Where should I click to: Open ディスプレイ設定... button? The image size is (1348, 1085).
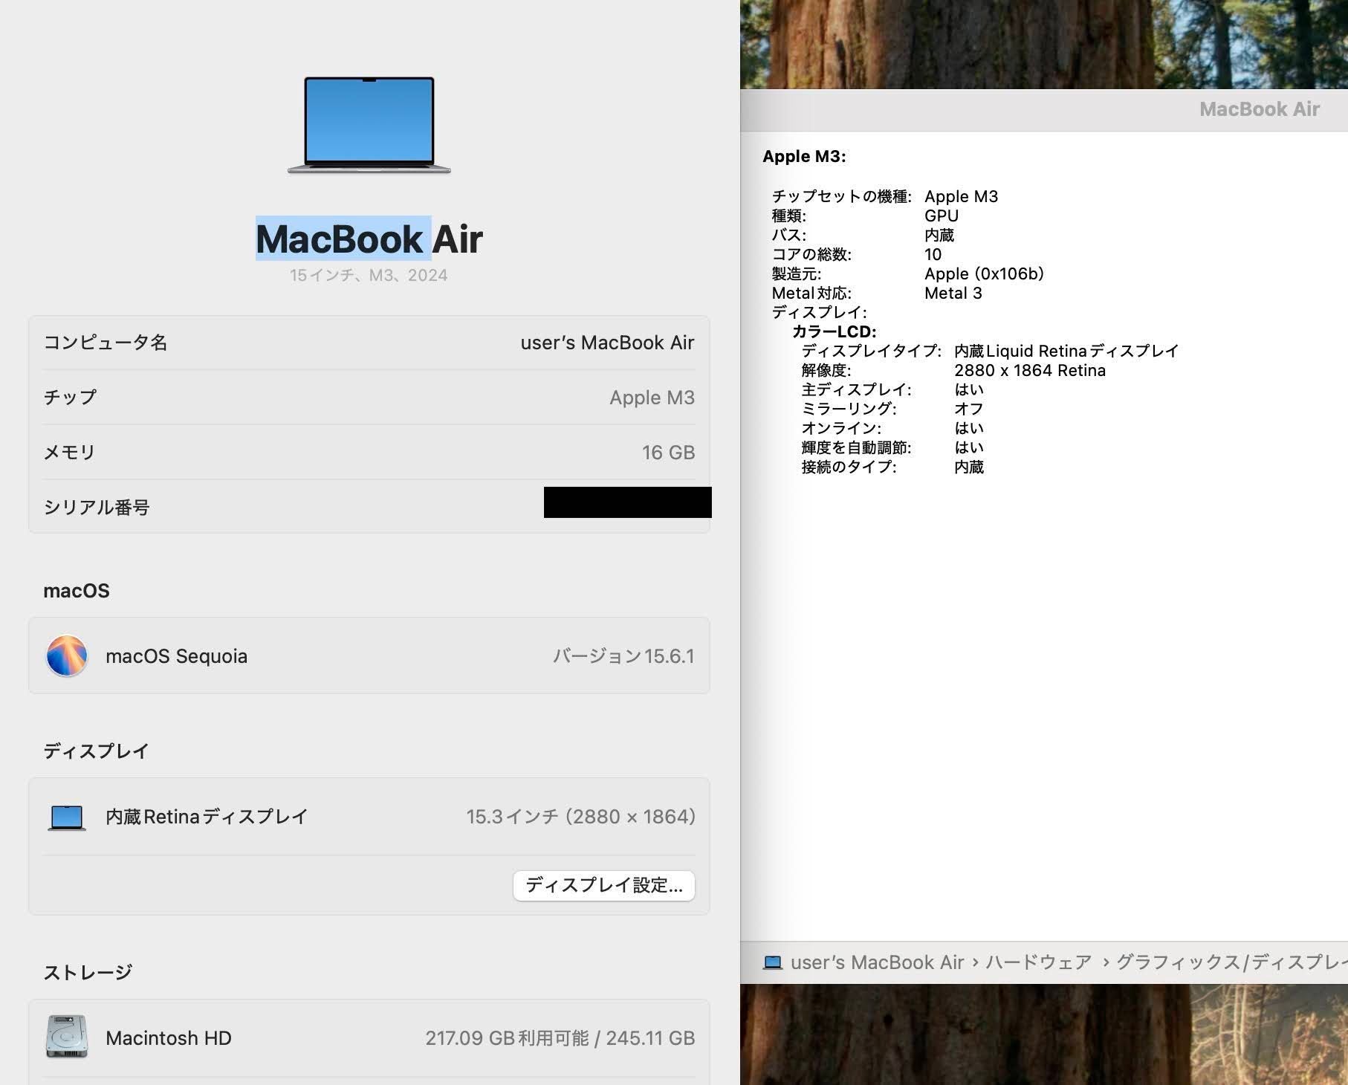tap(603, 885)
